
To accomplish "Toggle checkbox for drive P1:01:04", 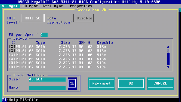I will click(12, 55).
